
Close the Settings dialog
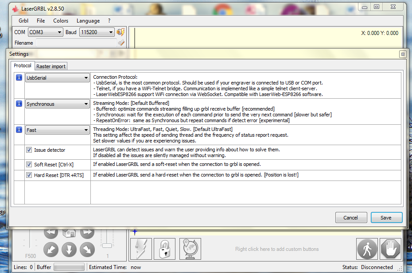coord(403,54)
